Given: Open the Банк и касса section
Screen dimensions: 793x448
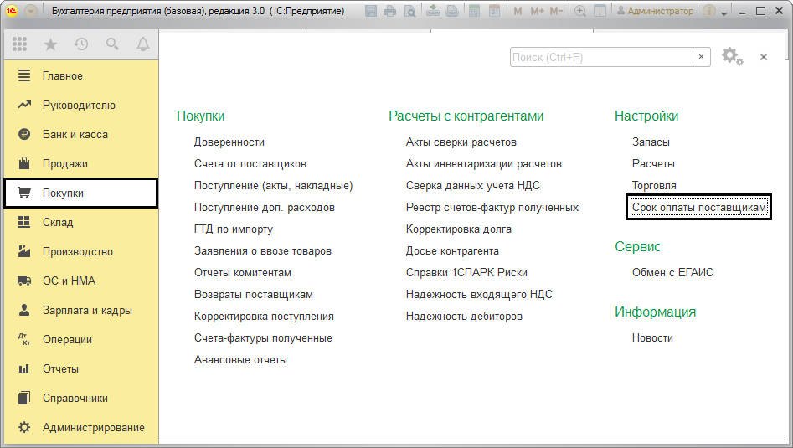Looking at the screenshot, I should pos(75,135).
